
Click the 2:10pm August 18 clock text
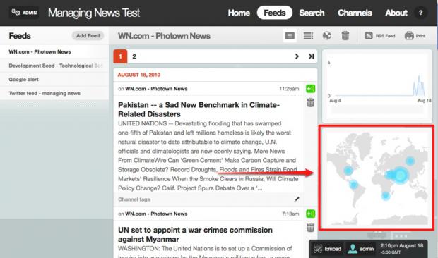[x=402, y=246]
